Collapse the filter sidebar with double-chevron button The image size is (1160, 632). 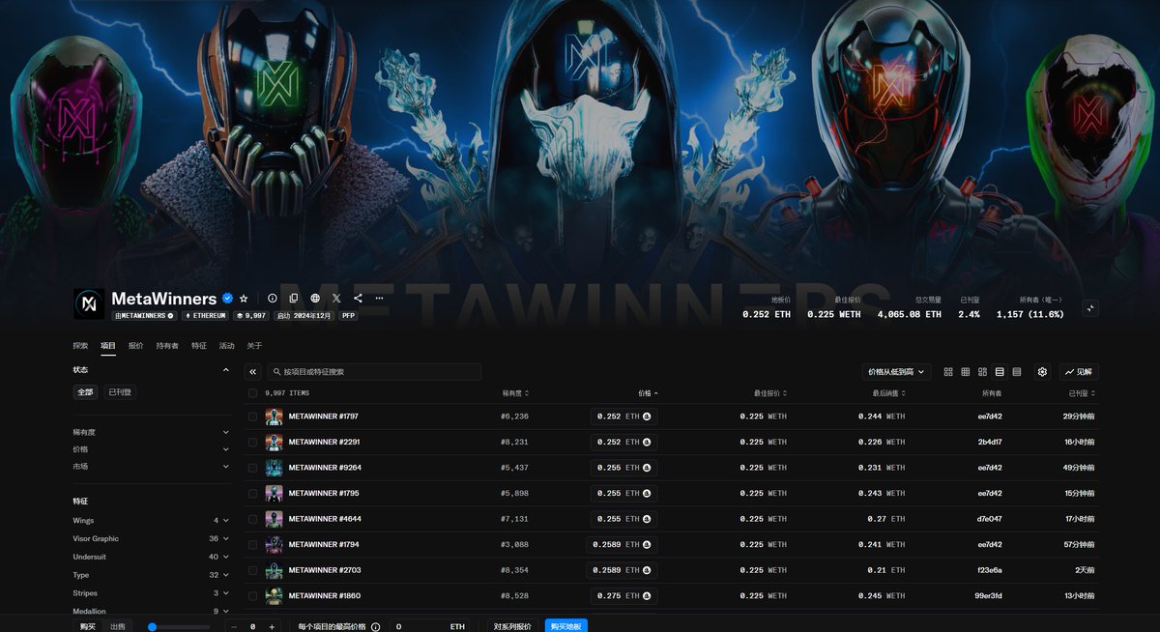pos(253,371)
